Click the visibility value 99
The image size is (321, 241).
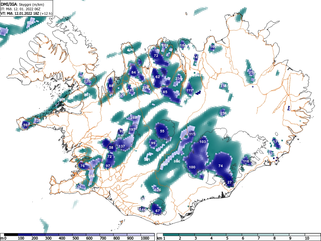pos(153,143)
